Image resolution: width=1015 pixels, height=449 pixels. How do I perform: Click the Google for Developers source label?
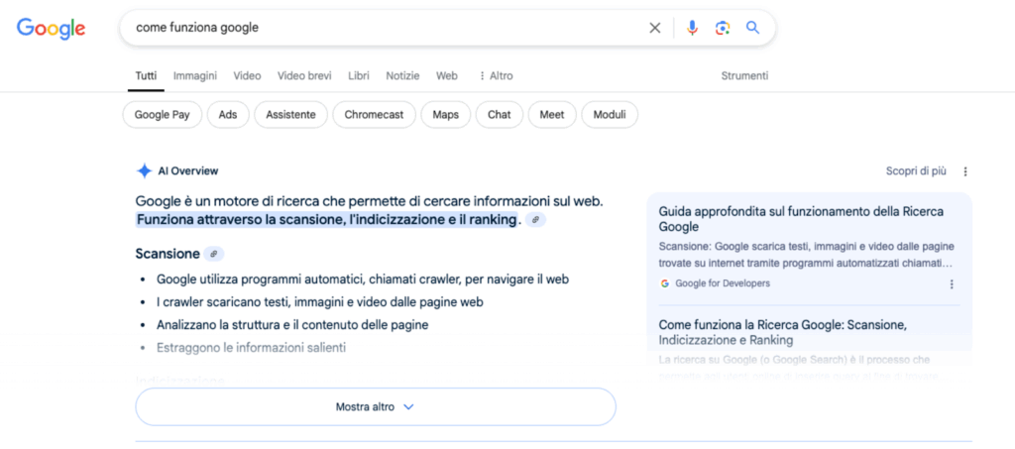(x=723, y=283)
